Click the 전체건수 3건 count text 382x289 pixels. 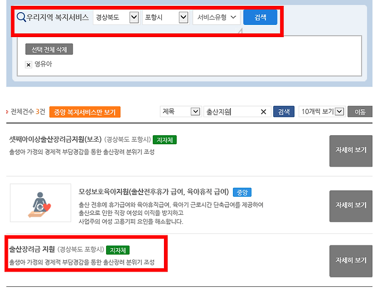28,112
